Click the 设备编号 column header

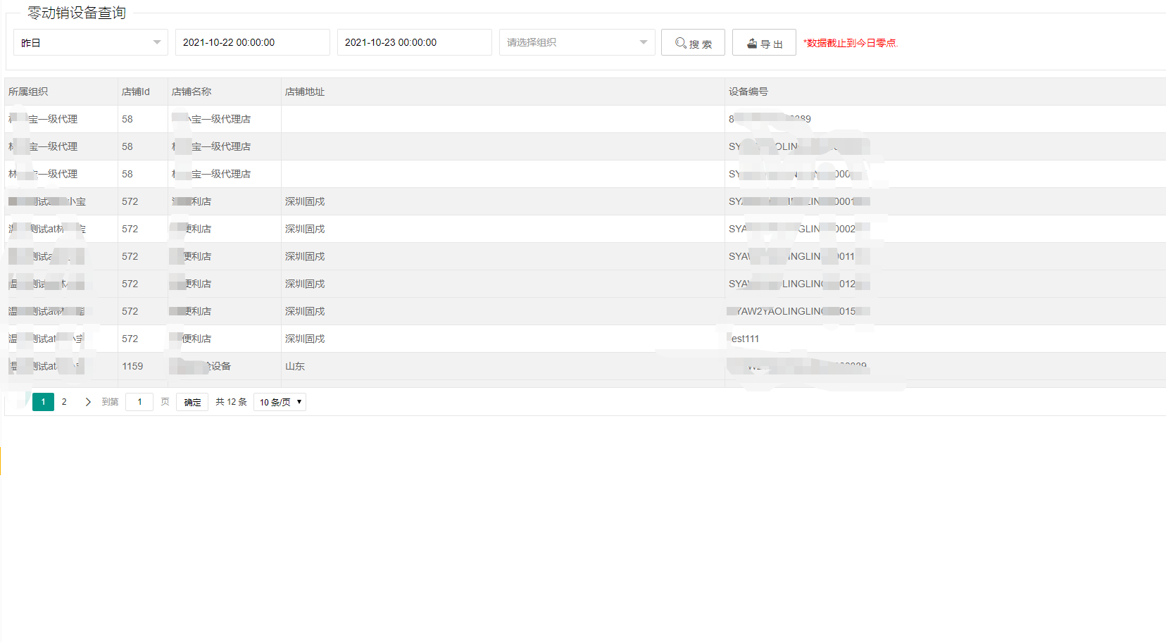[x=748, y=92]
